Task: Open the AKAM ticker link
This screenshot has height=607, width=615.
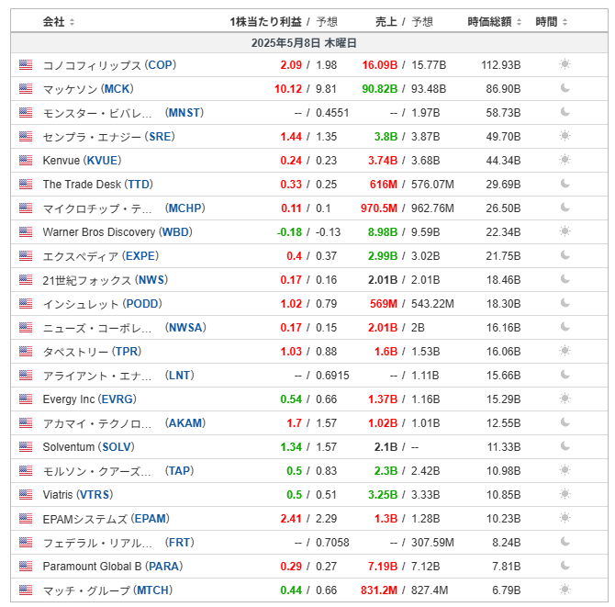Action: 185,423
